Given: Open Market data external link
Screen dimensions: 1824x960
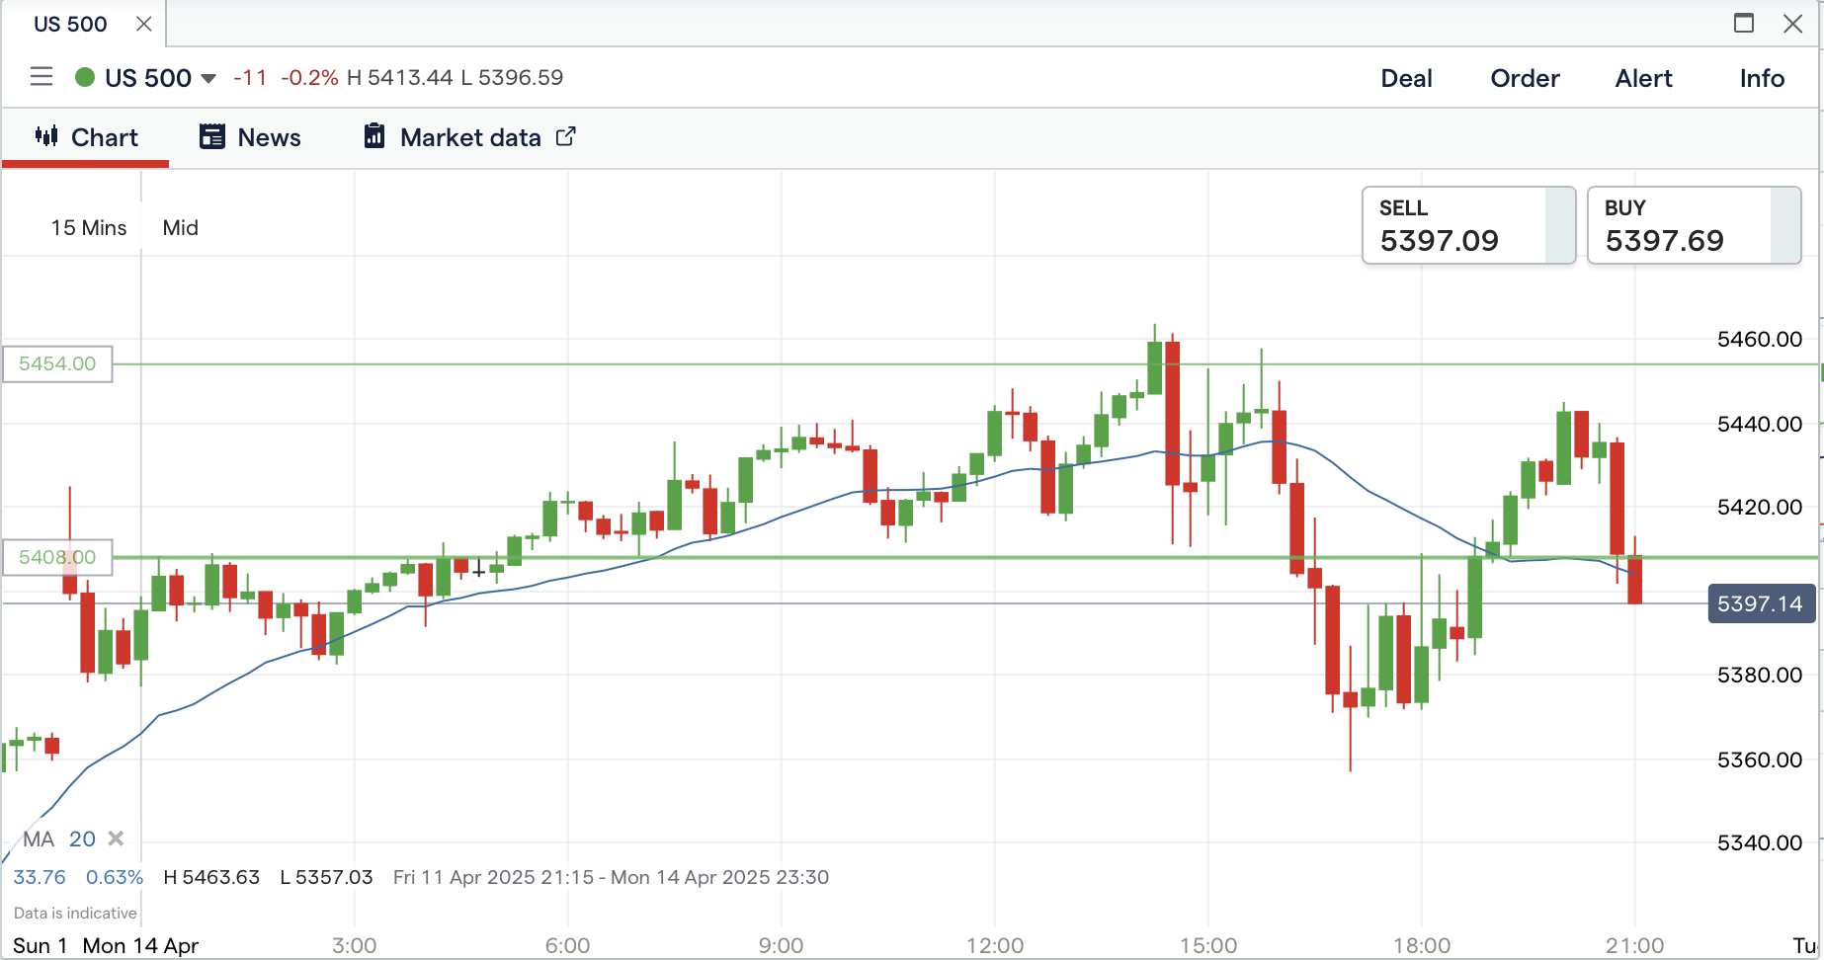Looking at the screenshot, I should (x=566, y=136).
